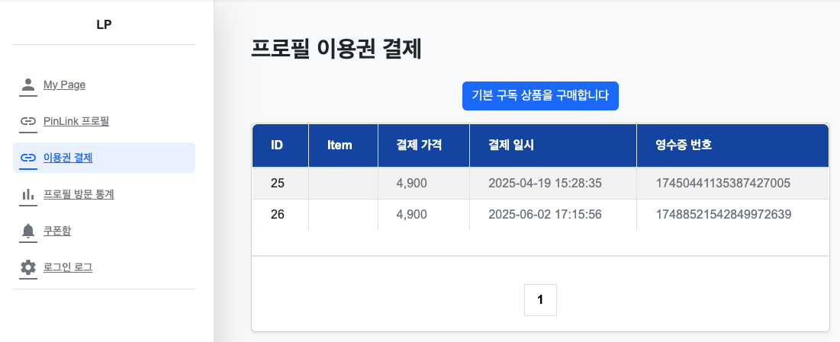Go to PinLink 프로필 page
840x342 pixels.
point(76,121)
